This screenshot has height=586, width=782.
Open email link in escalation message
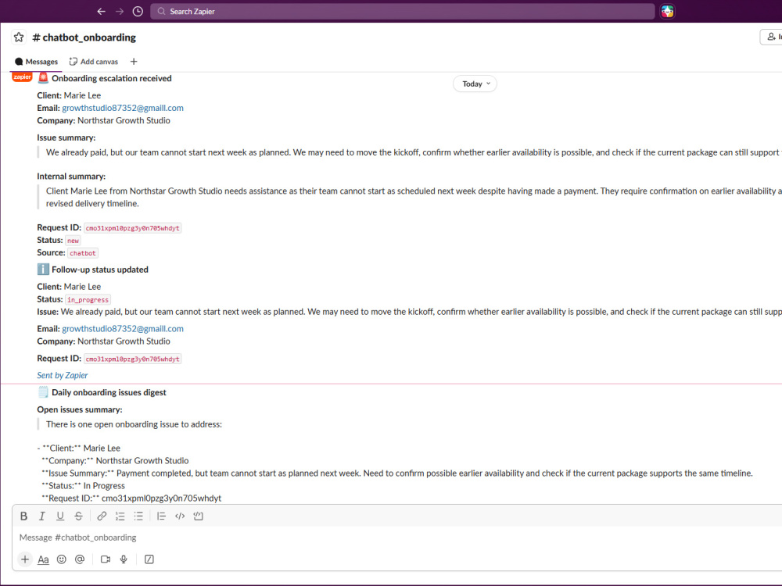tap(123, 108)
